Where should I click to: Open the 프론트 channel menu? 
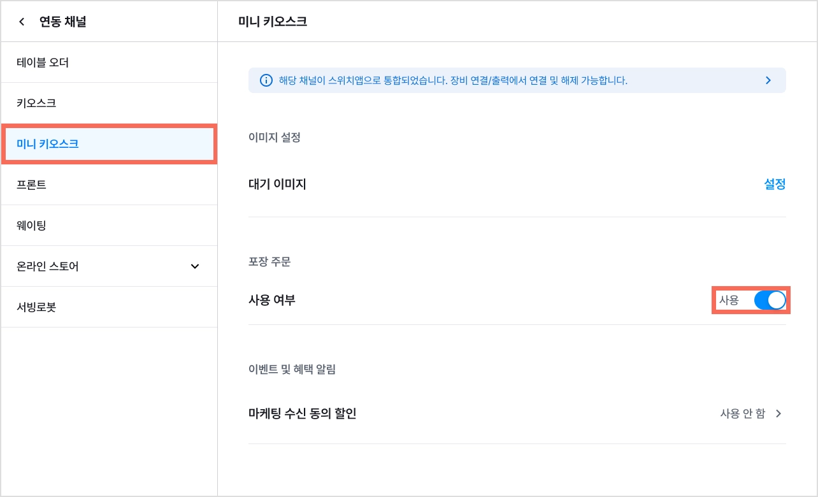pyautogui.click(x=109, y=185)
